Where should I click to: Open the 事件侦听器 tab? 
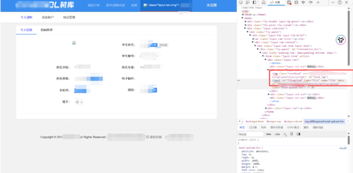pyautogui.click(x=277, y=127)
